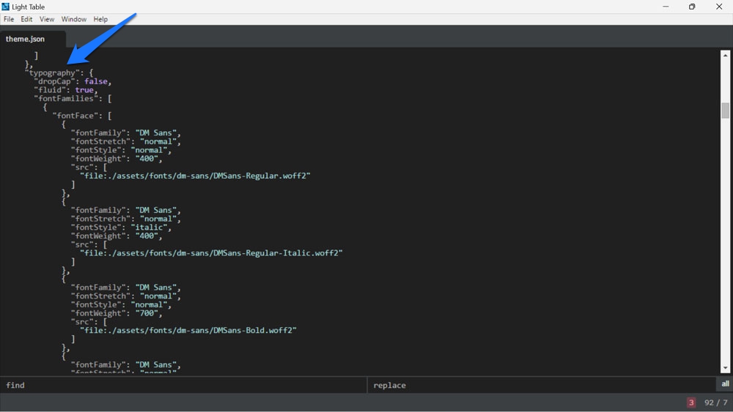Open the Help menu
This screenshot has width=733, height=412.
[100, 19]
